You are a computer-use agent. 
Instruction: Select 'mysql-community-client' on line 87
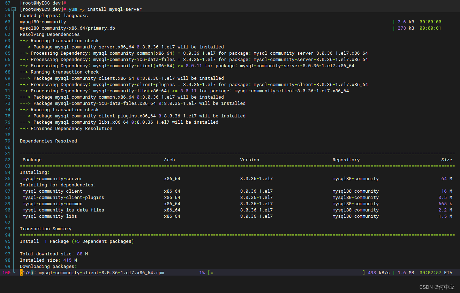(52, 191)
